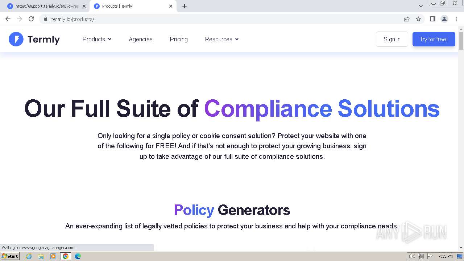Bookmark this page with the star icon

418,19
